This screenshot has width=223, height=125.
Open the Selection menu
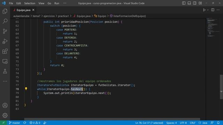pos(30,3)
